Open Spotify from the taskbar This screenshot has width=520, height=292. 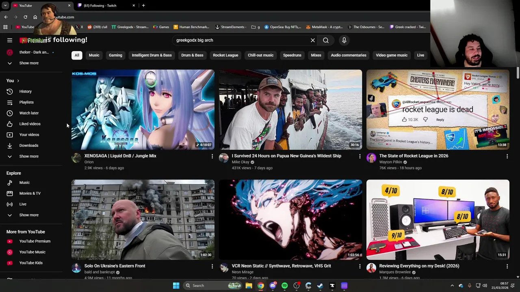click(x=284, y=286)
